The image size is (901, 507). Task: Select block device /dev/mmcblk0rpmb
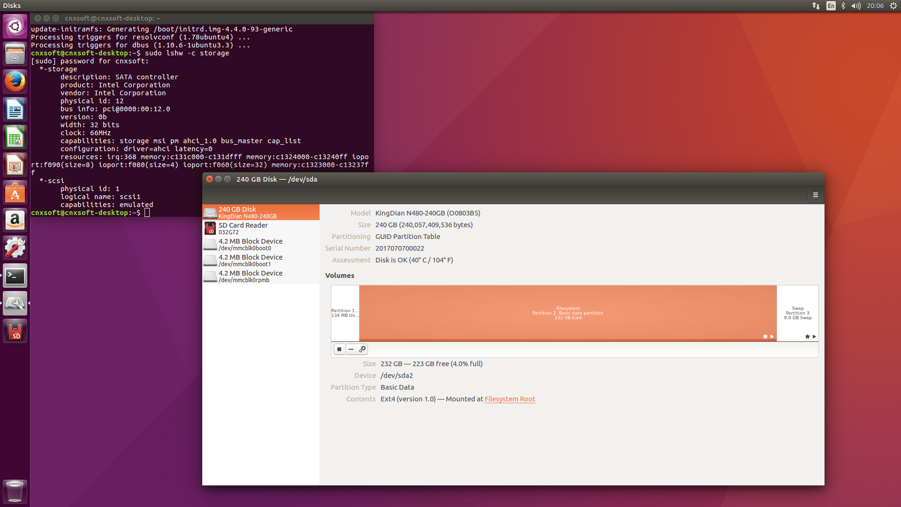(x=261, y=276)
